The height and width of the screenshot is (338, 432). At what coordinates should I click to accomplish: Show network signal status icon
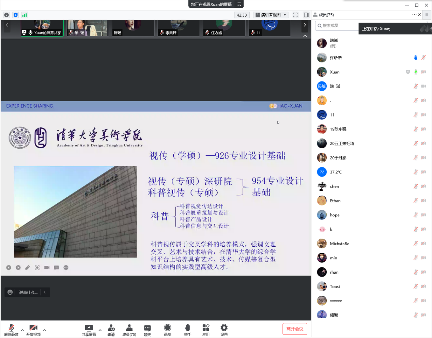25,15
